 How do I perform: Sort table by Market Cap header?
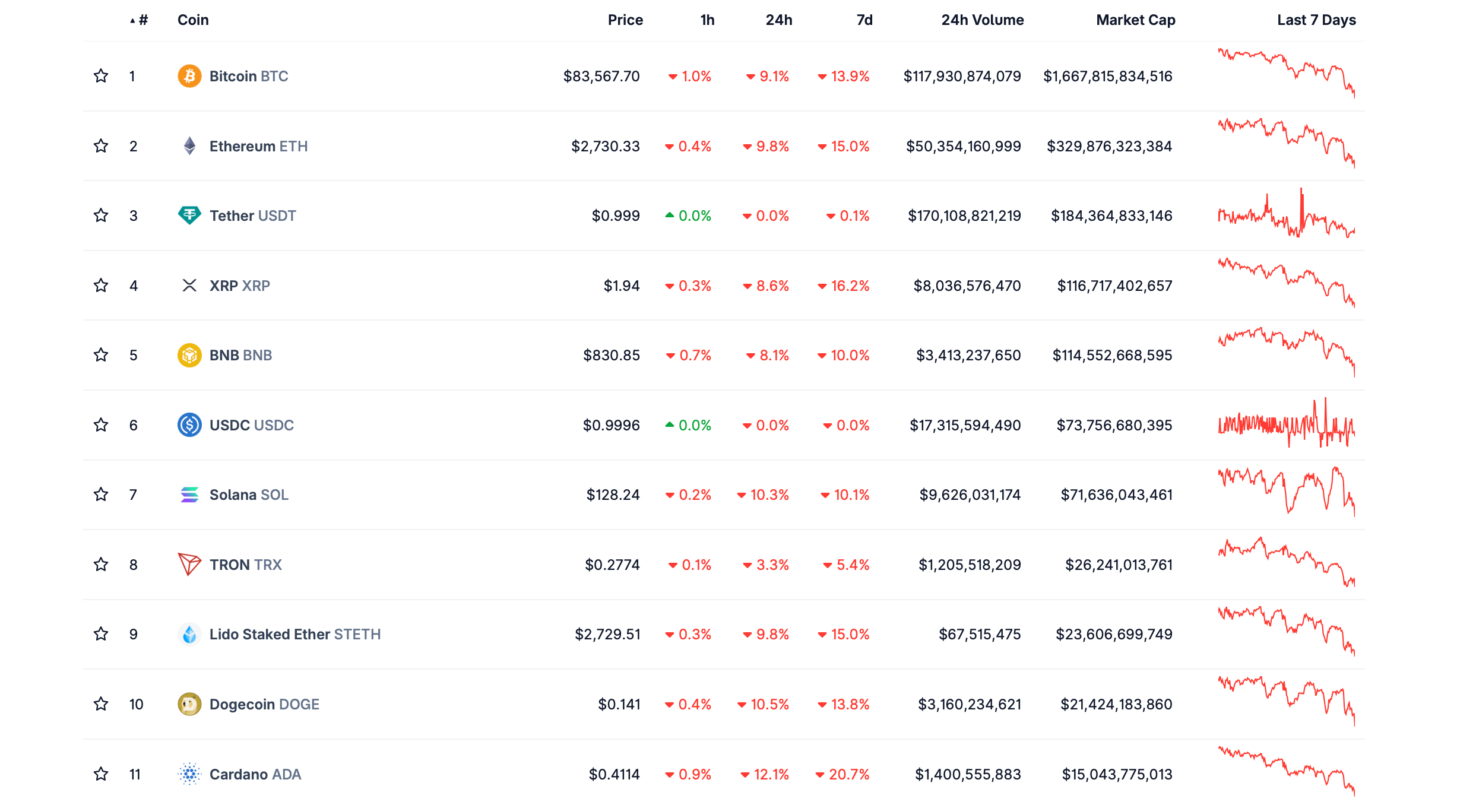(1135, 20)
